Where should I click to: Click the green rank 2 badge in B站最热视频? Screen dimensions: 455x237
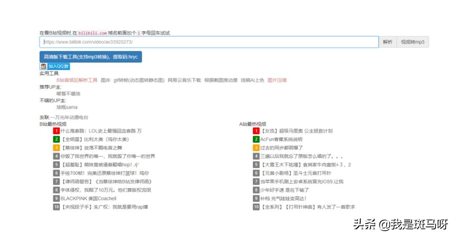click(x=56, y=139)
